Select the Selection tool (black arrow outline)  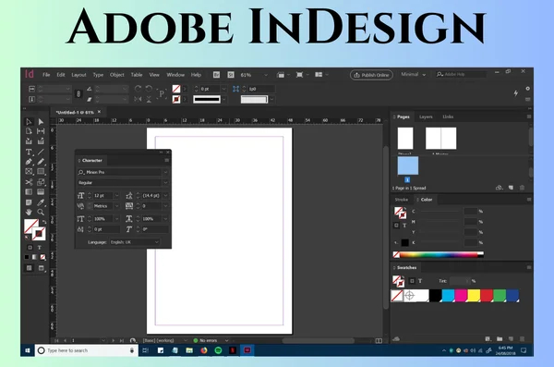(29, 122)
